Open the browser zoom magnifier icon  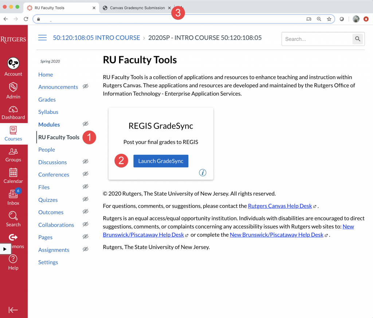(x=319, y=19)
